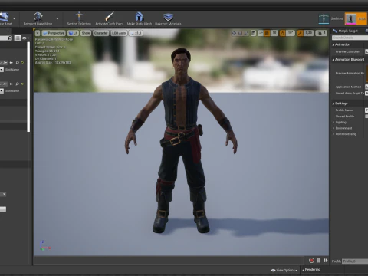Click first material row browse magnifier icon

coord(18,63)
